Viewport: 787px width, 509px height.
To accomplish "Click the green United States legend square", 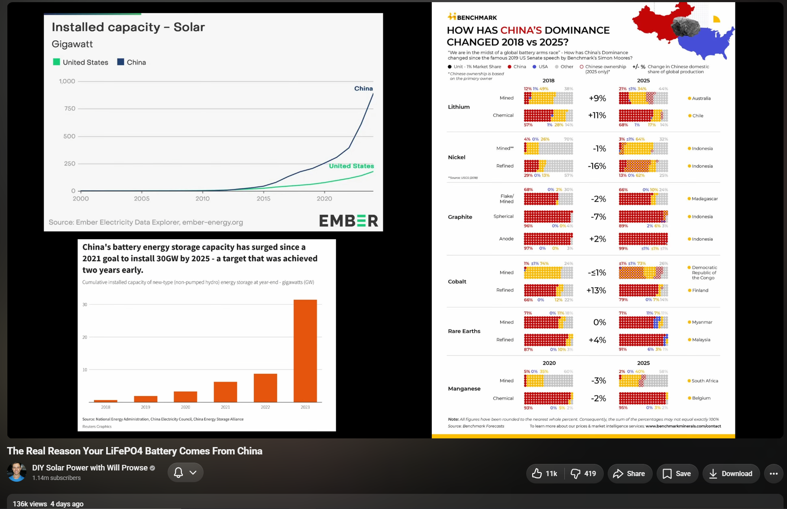I will tap(56, 62).
